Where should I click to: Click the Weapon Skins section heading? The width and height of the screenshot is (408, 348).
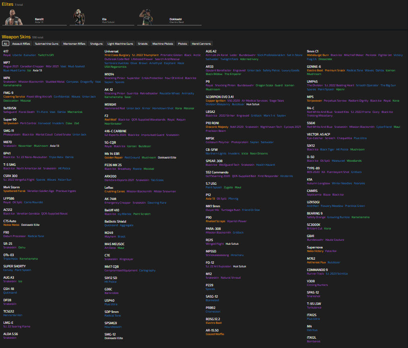click(16, 37)
